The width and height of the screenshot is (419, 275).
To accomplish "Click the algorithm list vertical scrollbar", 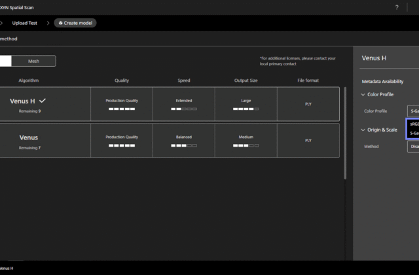I will pos(345,133).
